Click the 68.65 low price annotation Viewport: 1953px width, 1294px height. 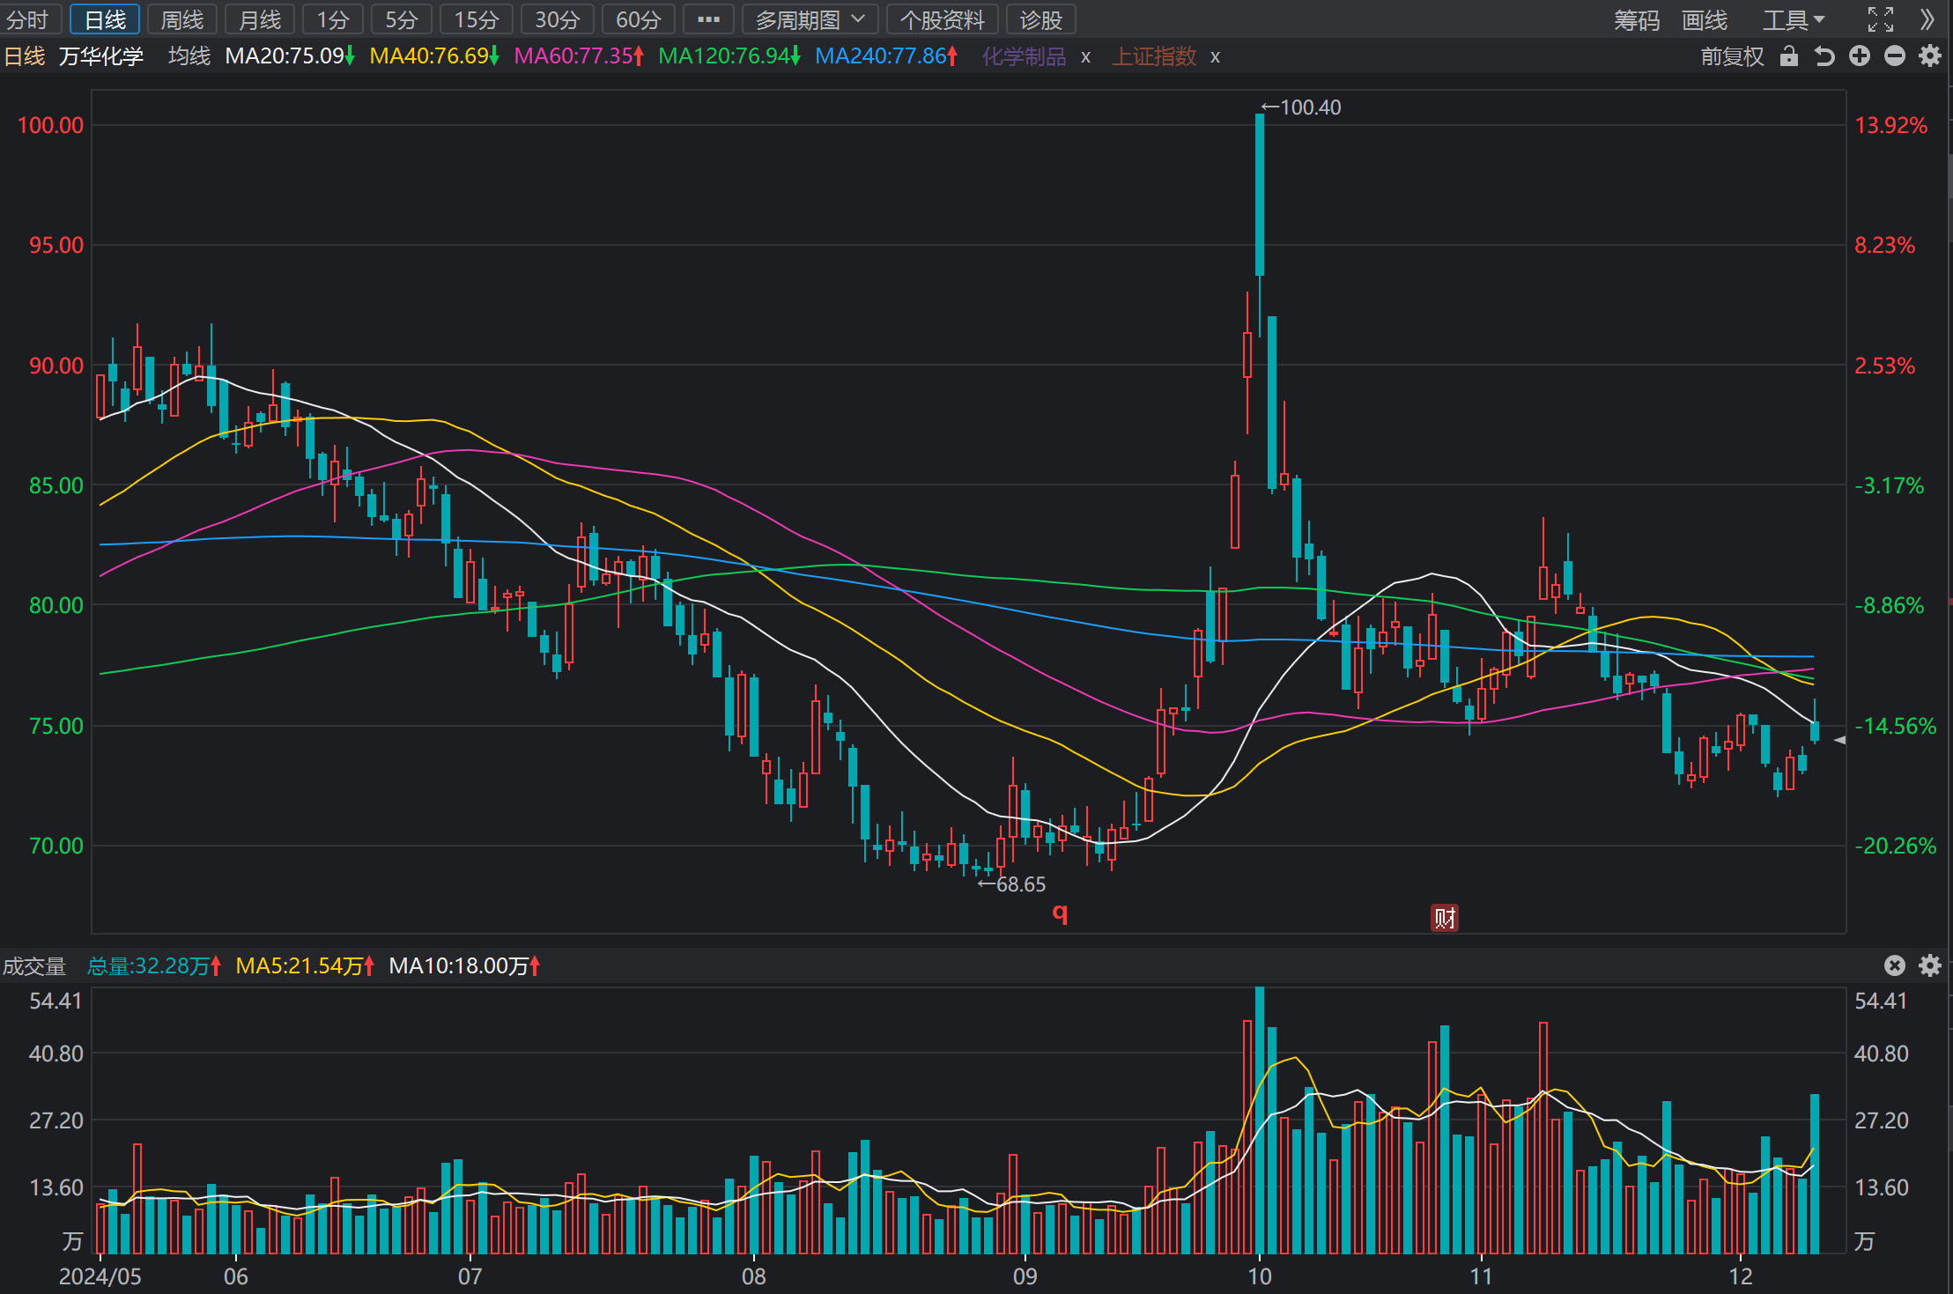click(1011, 884)
